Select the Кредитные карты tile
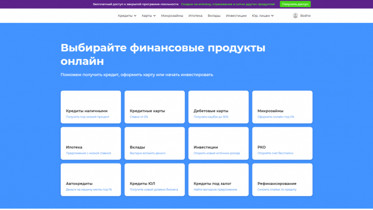 click(x=155, y=107)
